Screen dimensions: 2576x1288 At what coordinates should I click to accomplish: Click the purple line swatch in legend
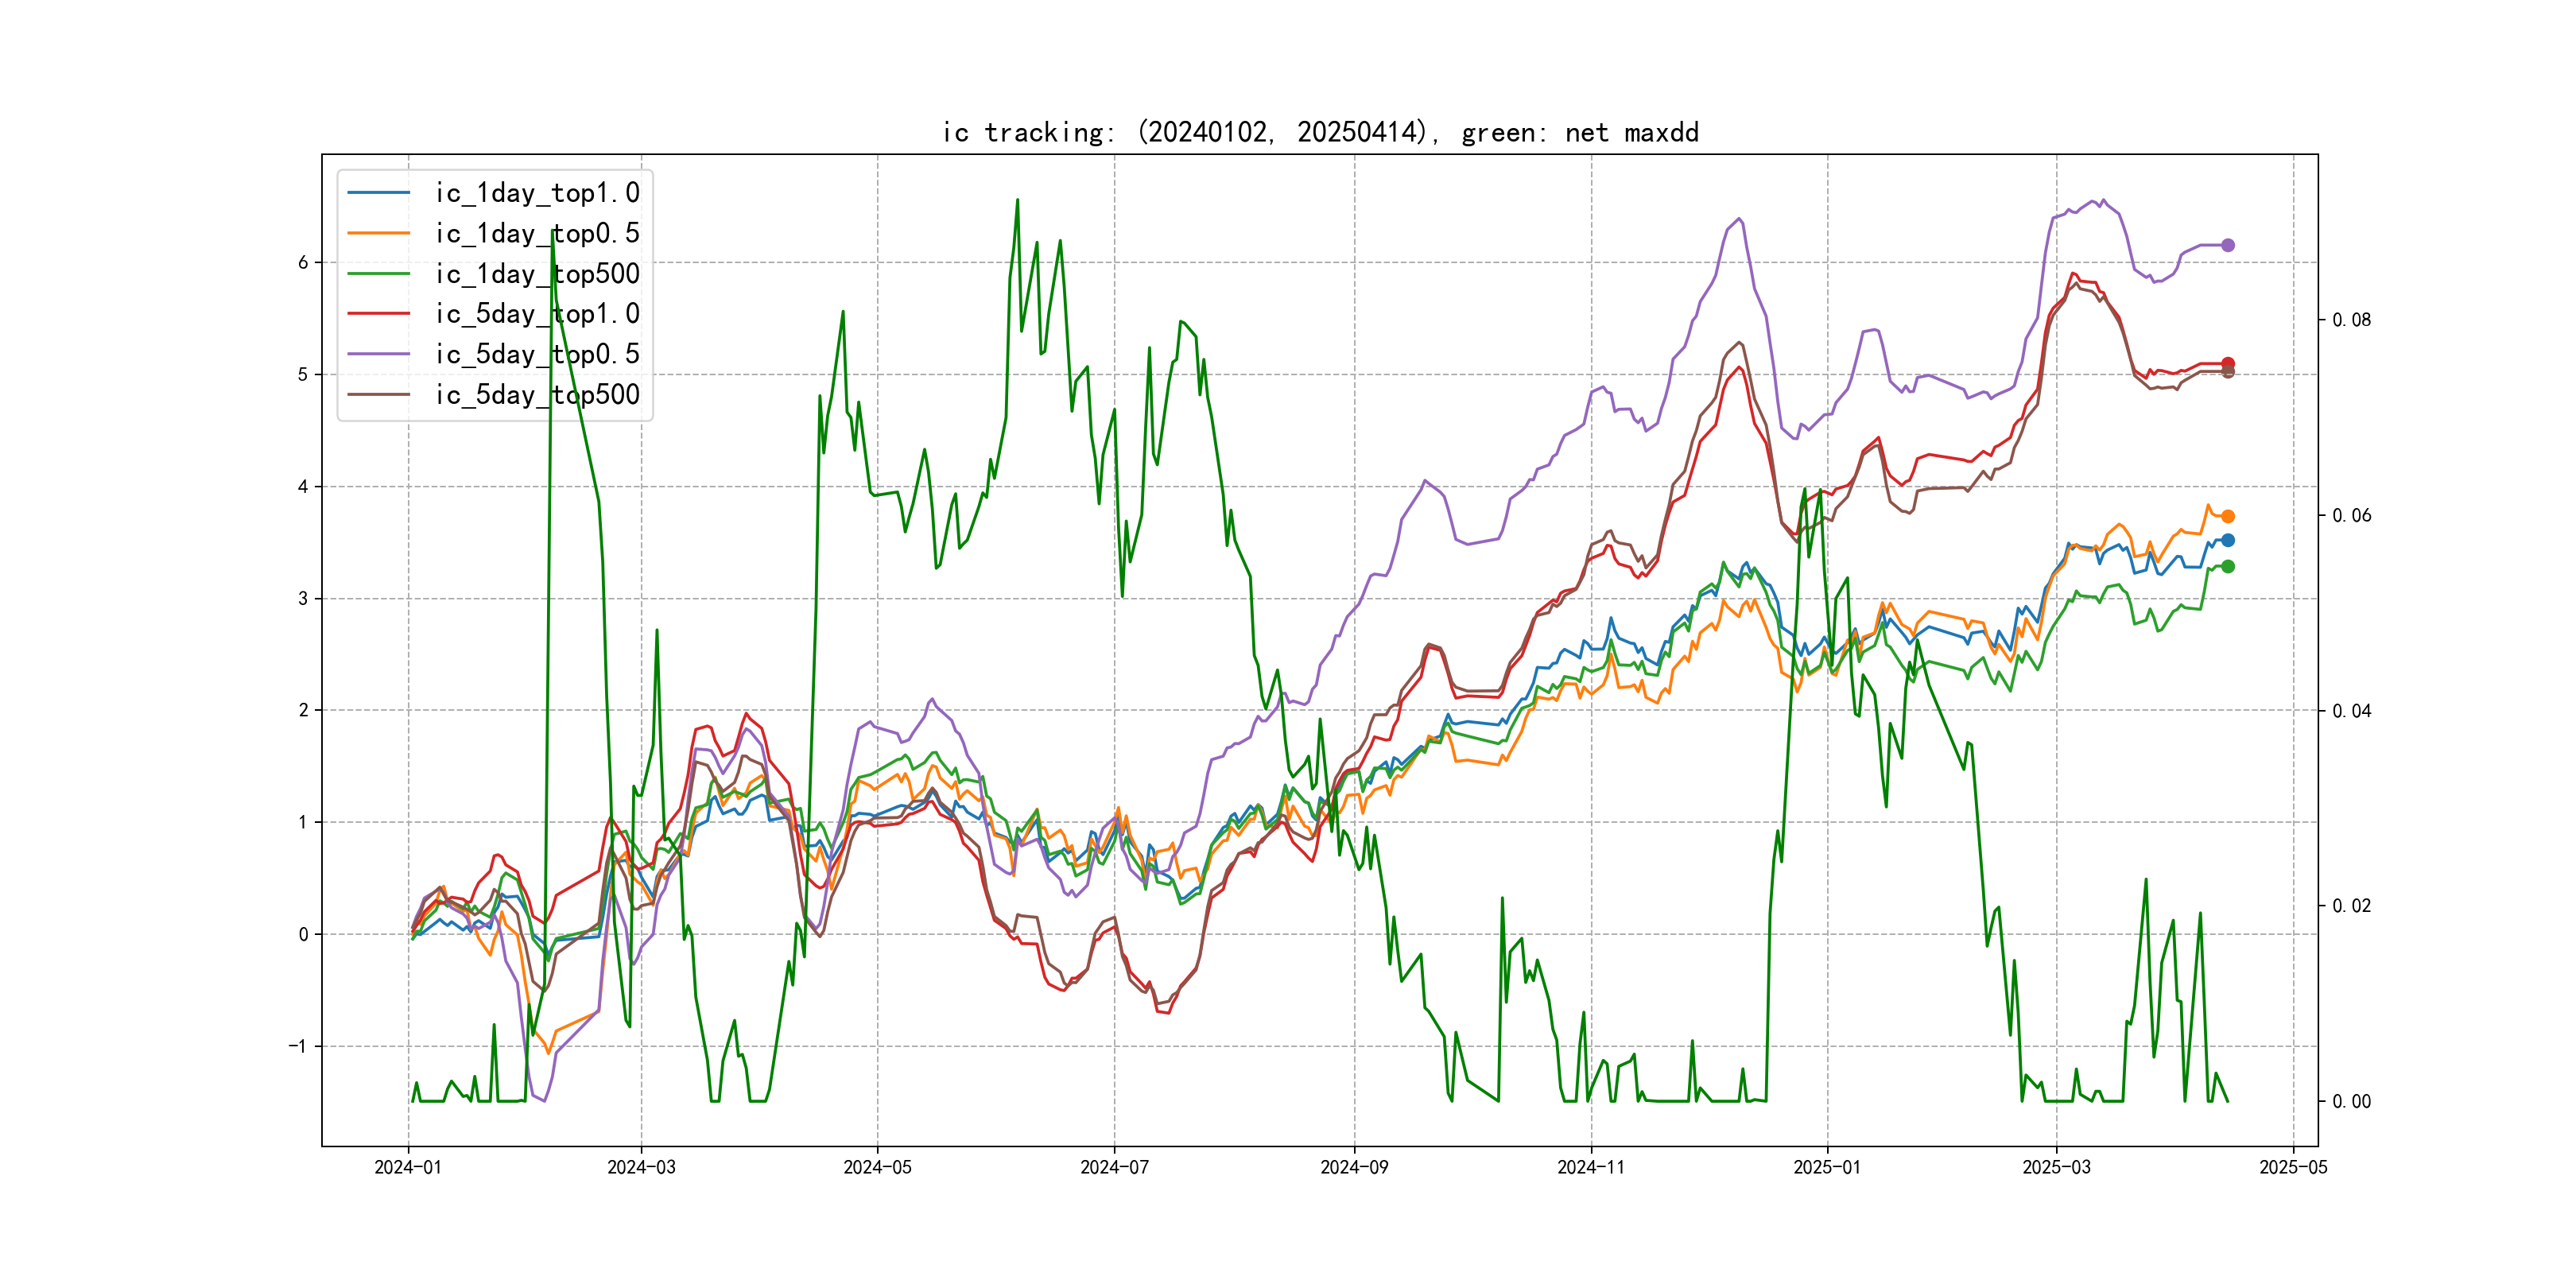pos(378,354)
